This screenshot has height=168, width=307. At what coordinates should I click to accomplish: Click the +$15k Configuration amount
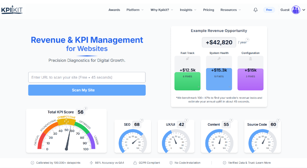point(251,70)
